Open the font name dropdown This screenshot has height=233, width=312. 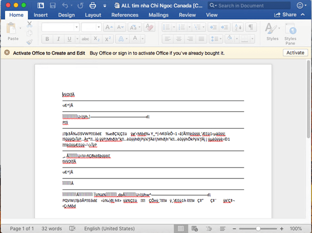point(76,27)
